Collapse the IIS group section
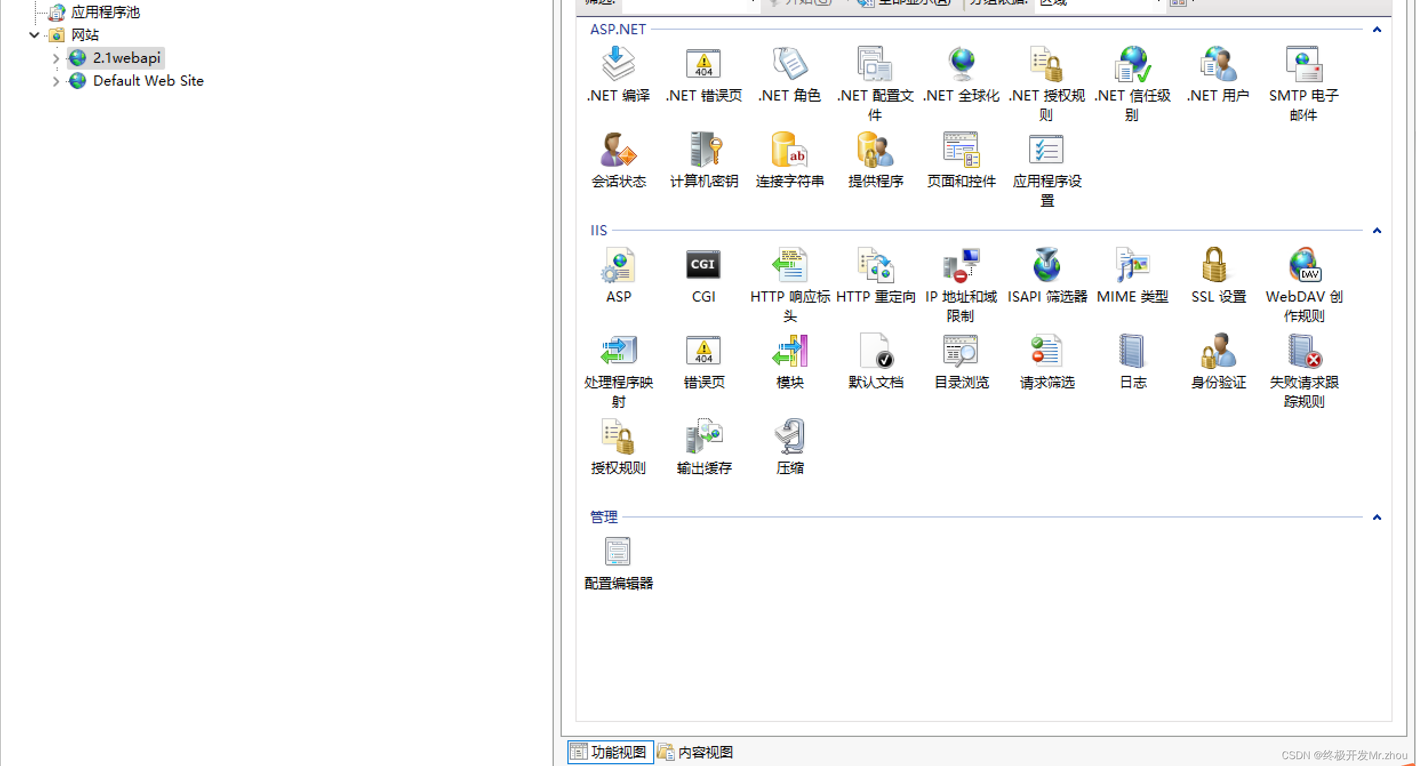 (x=1377, y=231)
